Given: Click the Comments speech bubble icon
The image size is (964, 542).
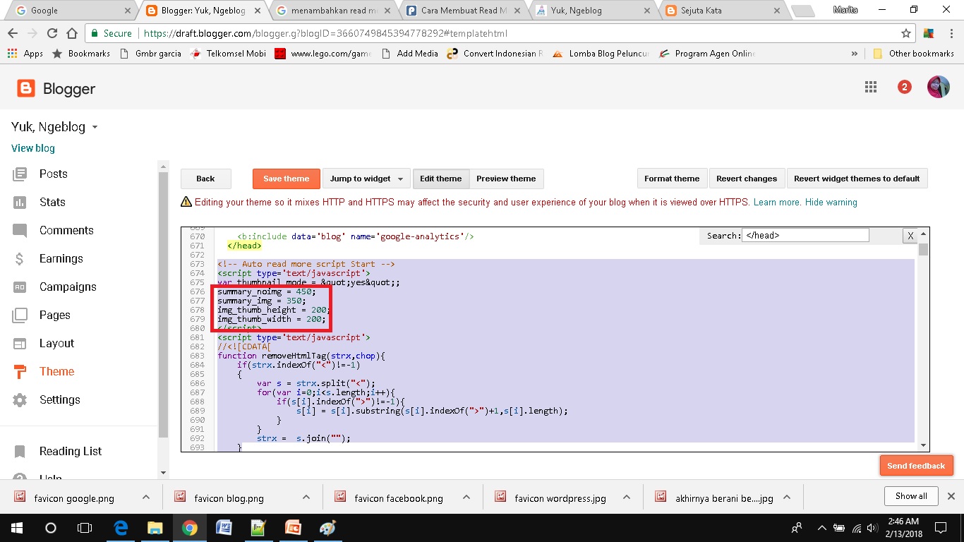Looking at the screenshot, I should tap(20, 231).
